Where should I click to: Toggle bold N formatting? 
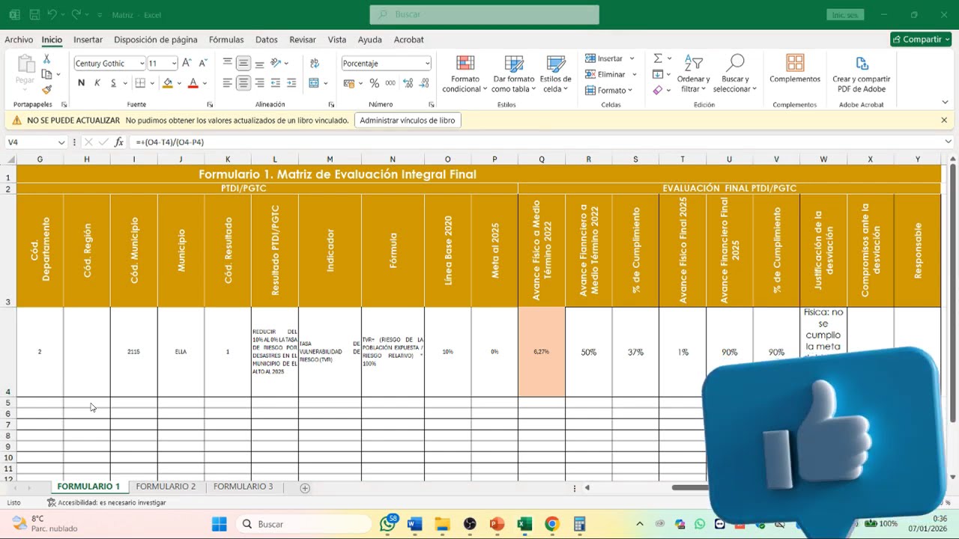pos(81,83)
